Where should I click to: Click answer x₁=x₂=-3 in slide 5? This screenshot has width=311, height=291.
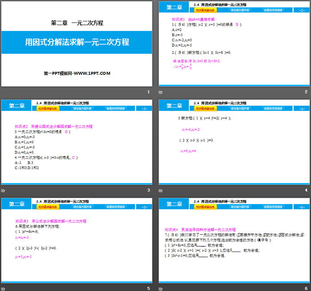pos(22,237)
